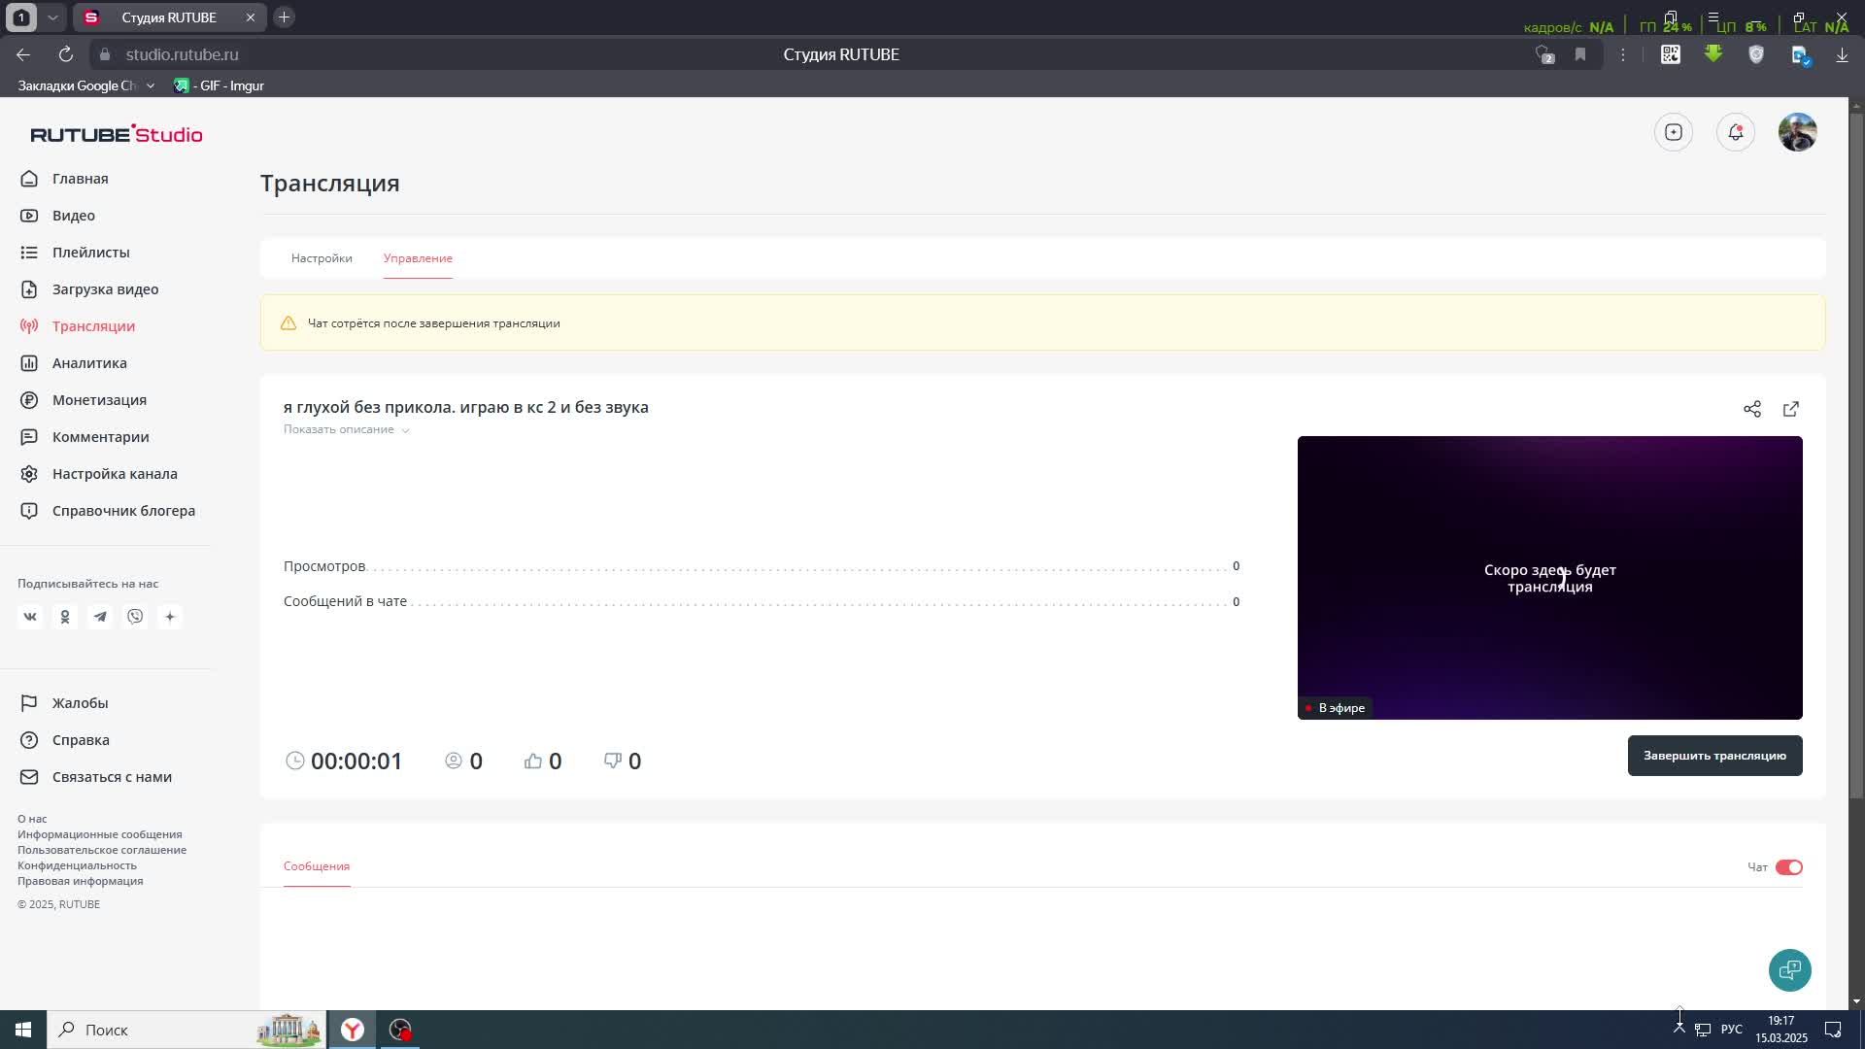Click the dislikes thumbs-down icon

pyautogui.click(x=613, y=761)
